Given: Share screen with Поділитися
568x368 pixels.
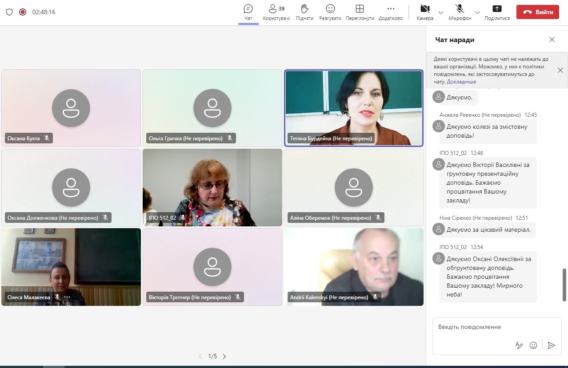Looking at the screenshot, I should coord(497,12).
